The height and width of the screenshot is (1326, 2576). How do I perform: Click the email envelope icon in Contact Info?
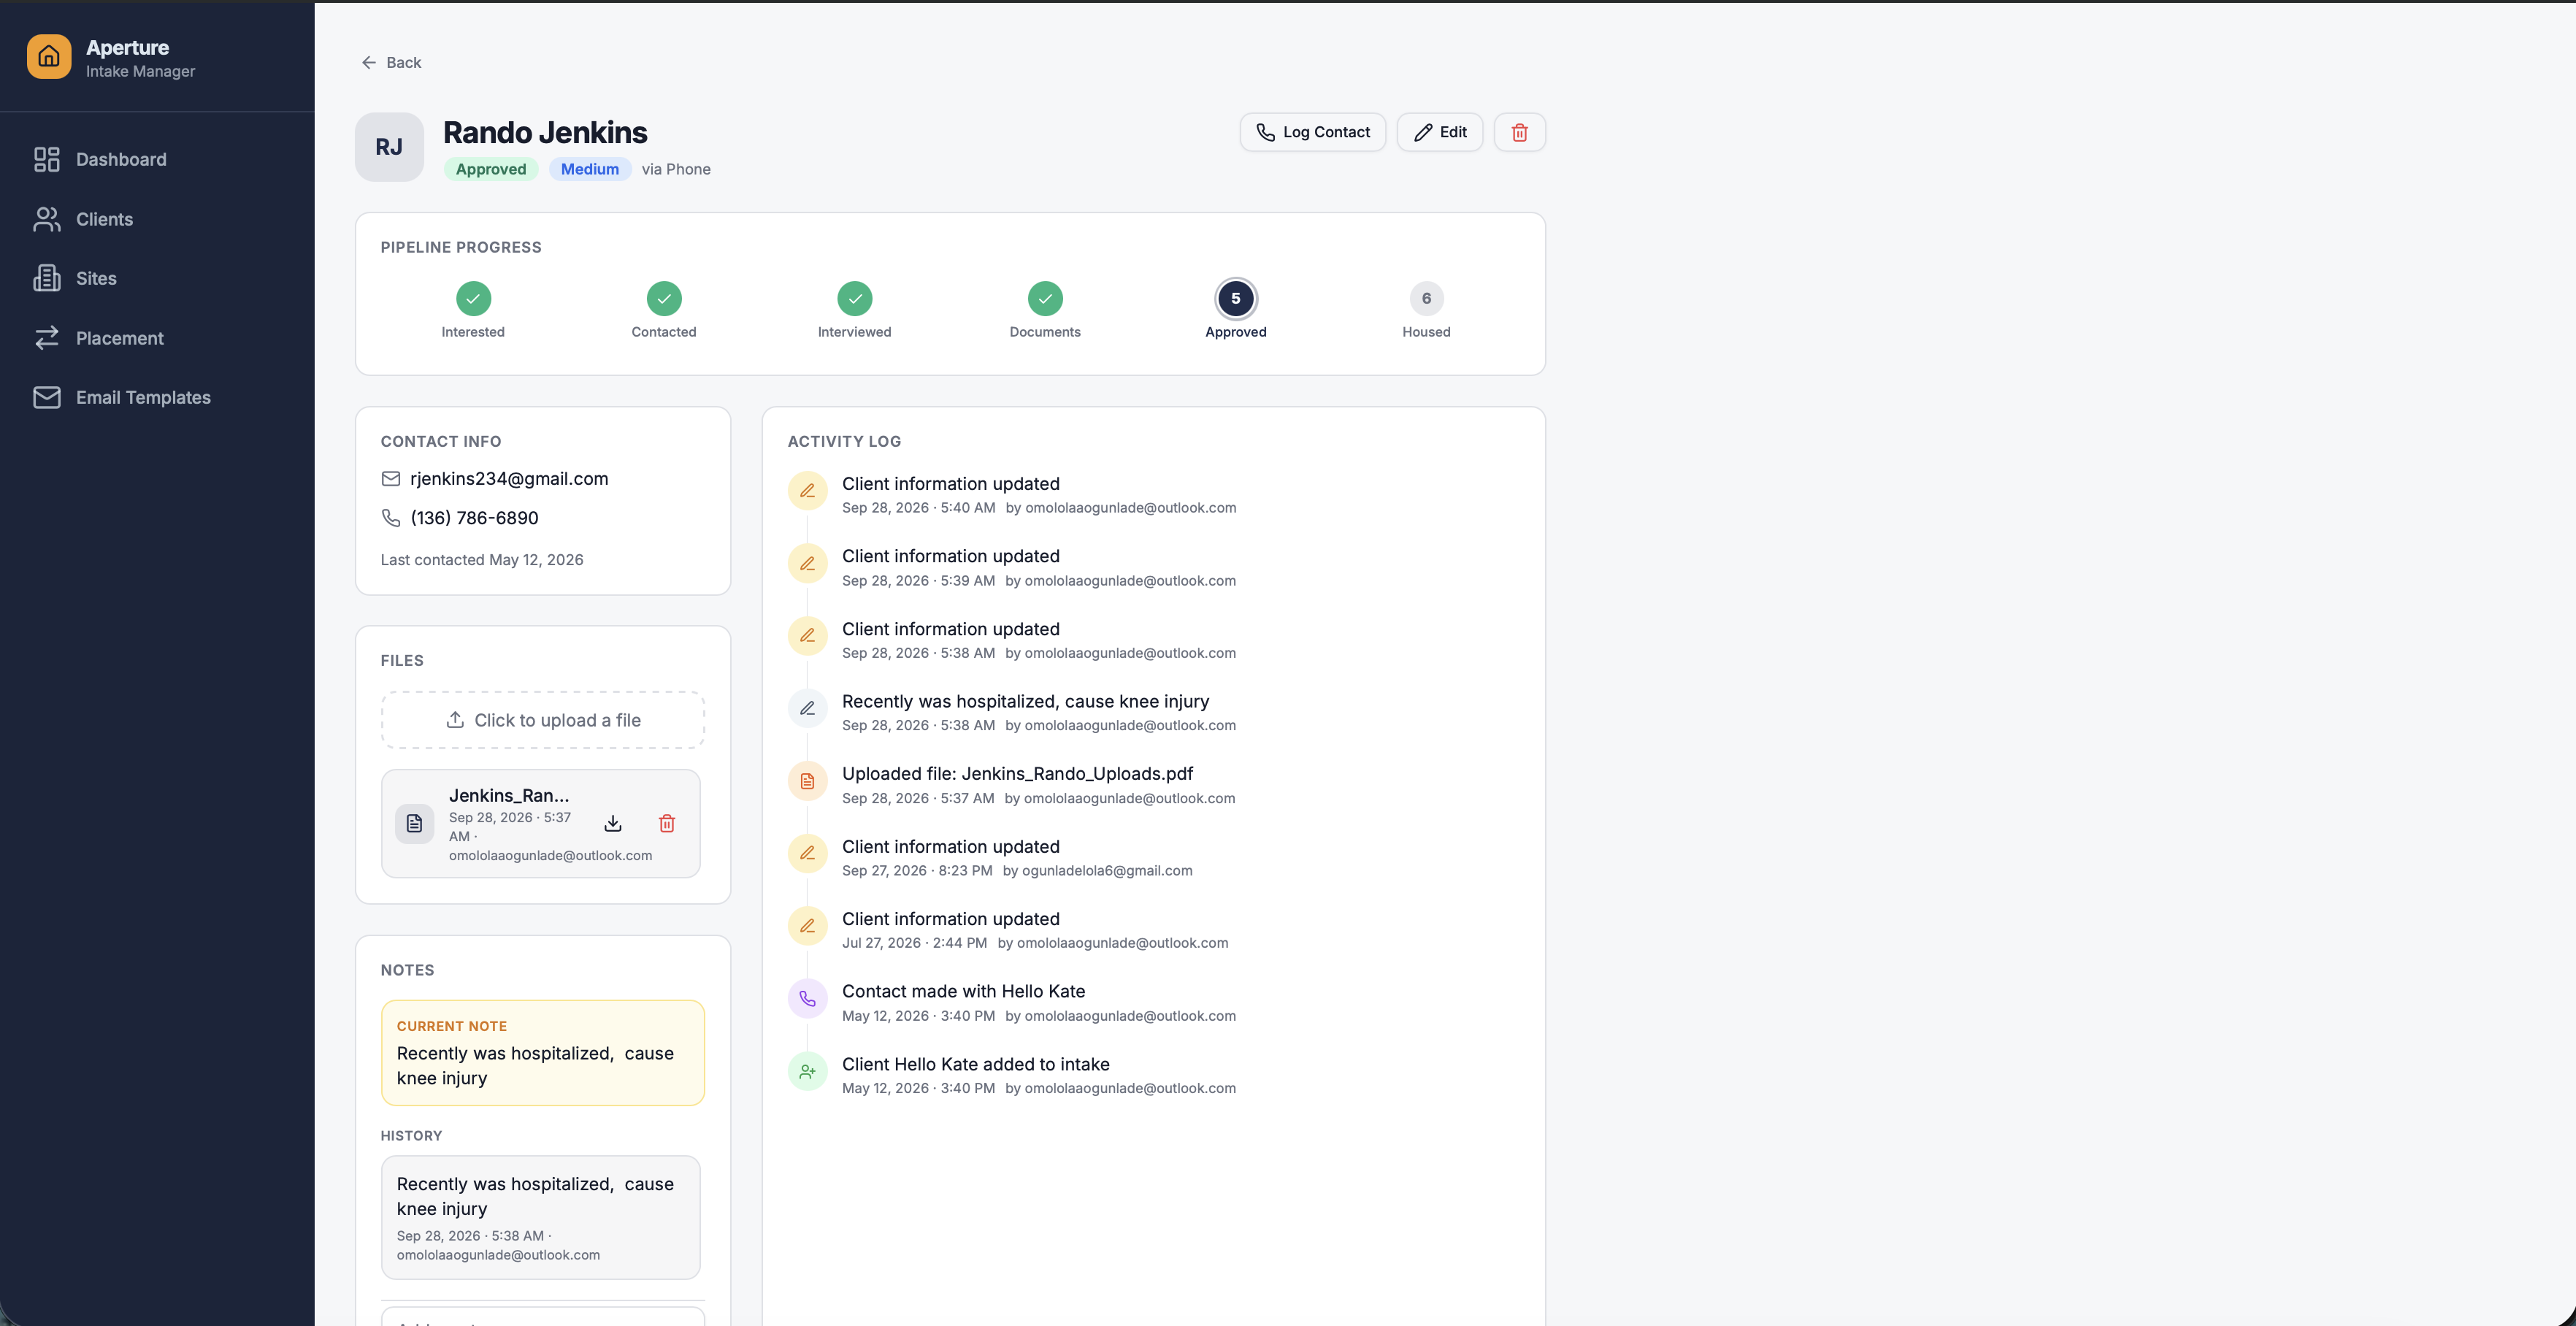391,479
